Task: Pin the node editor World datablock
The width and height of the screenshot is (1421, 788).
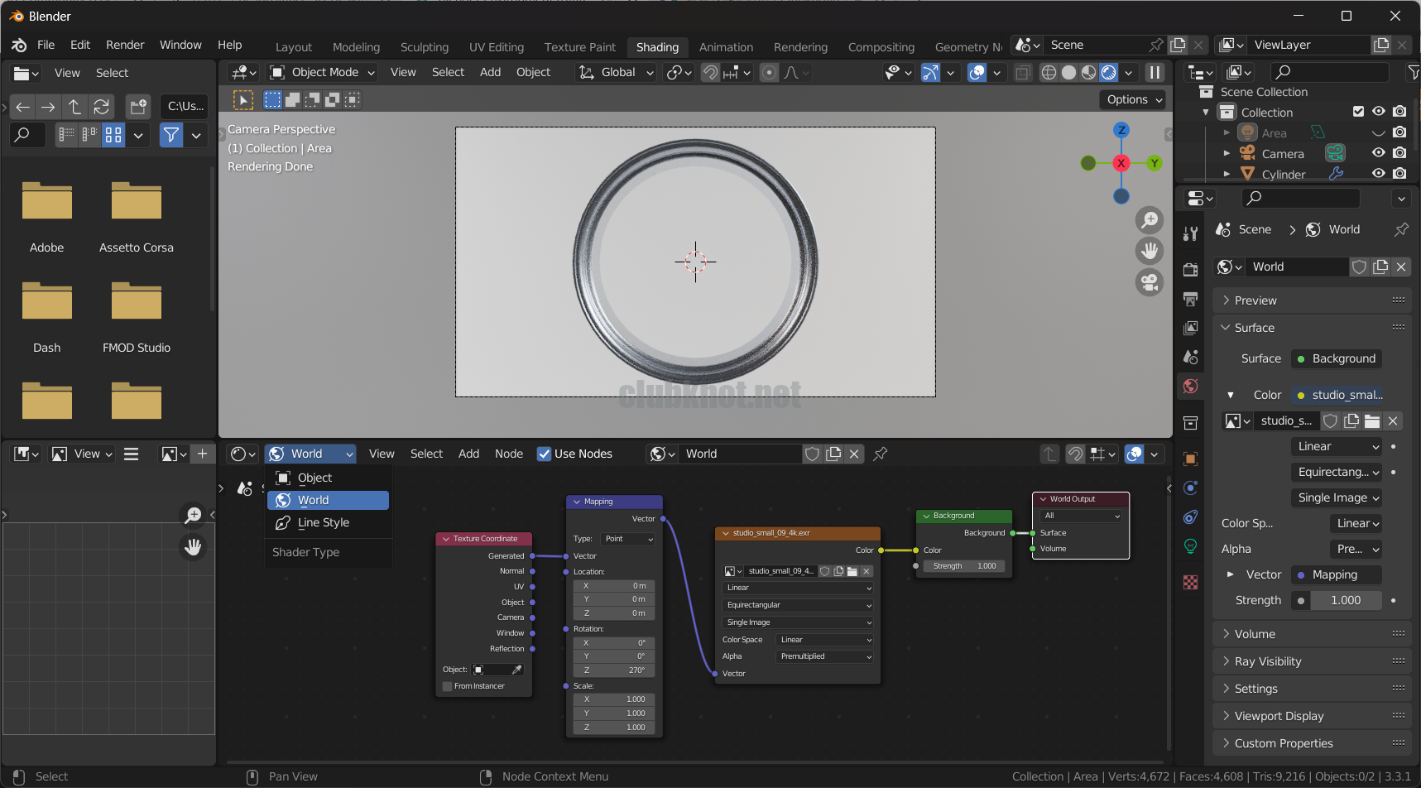Action: (881, 454)
